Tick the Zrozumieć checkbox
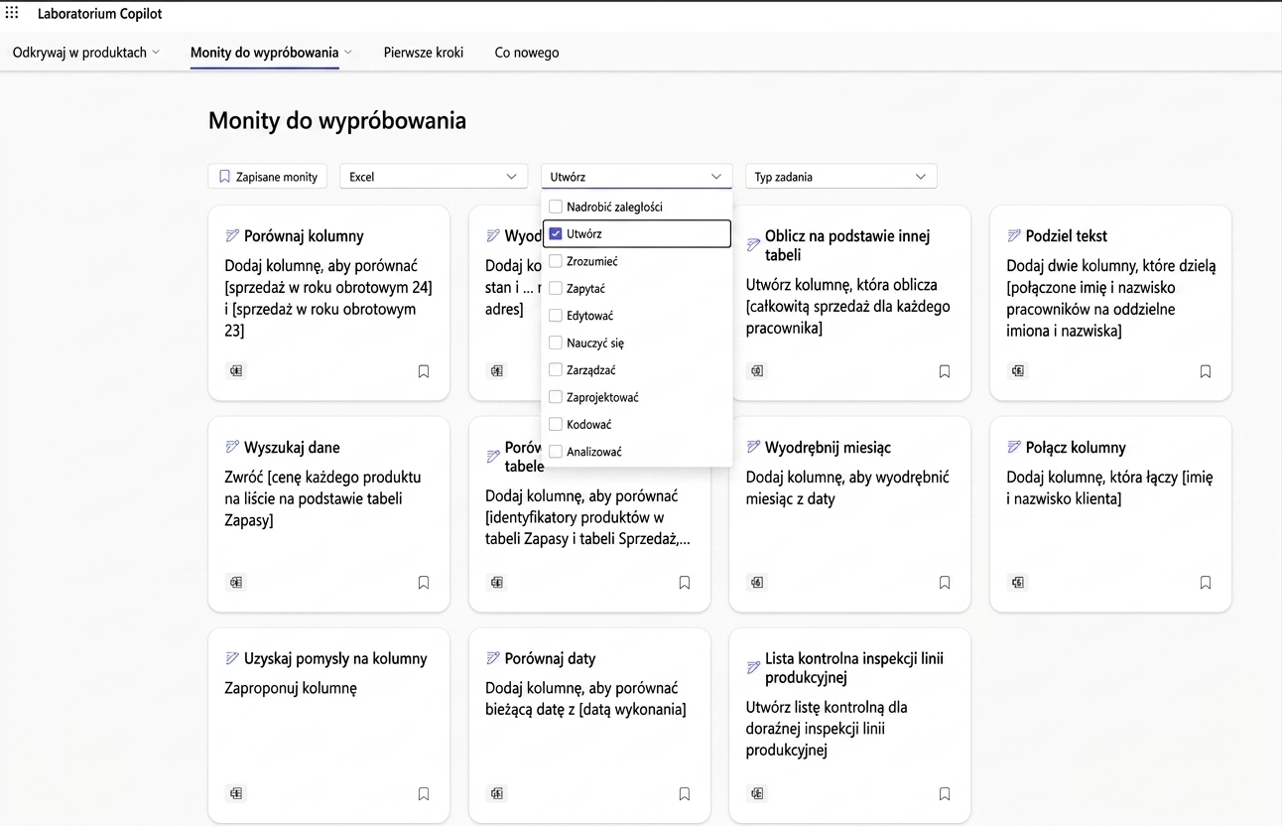This screenshot has height=826, width=1282. [556, 261]
